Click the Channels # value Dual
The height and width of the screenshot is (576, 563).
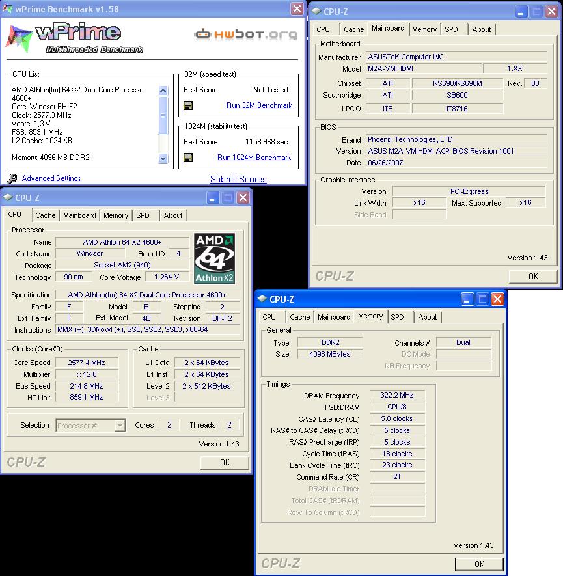point(463,342)
